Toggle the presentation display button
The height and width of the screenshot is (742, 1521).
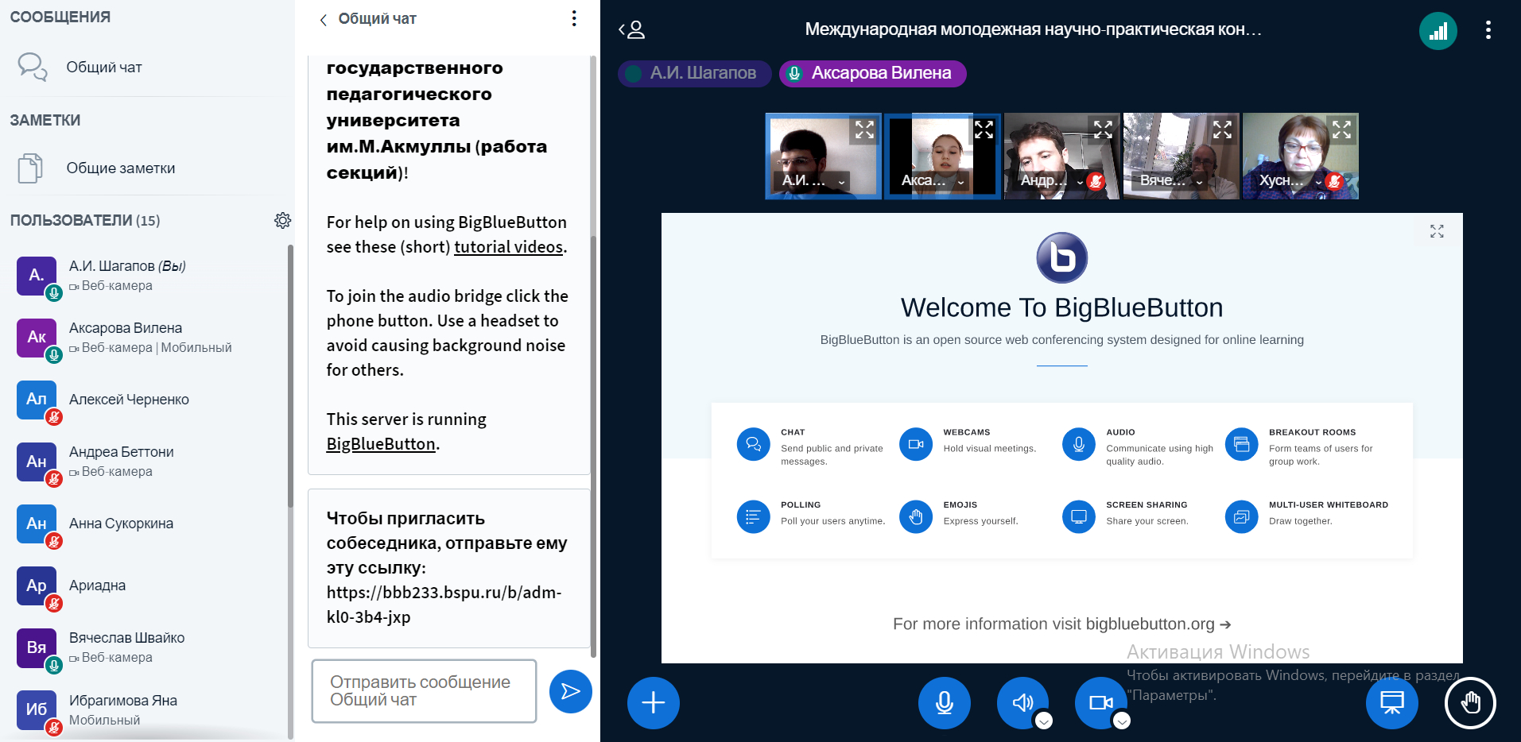[x=1391, y=703]
